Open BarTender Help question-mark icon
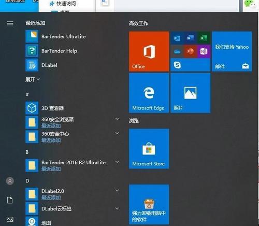This screenshot has height=226, width=259. (x=32, y=51)
